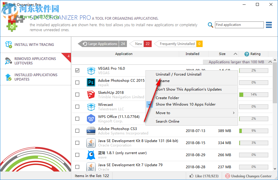Uncheck the VEGAS Pro 16.0 checkbox
278x180 pixels.
click(x=77, y=70)
